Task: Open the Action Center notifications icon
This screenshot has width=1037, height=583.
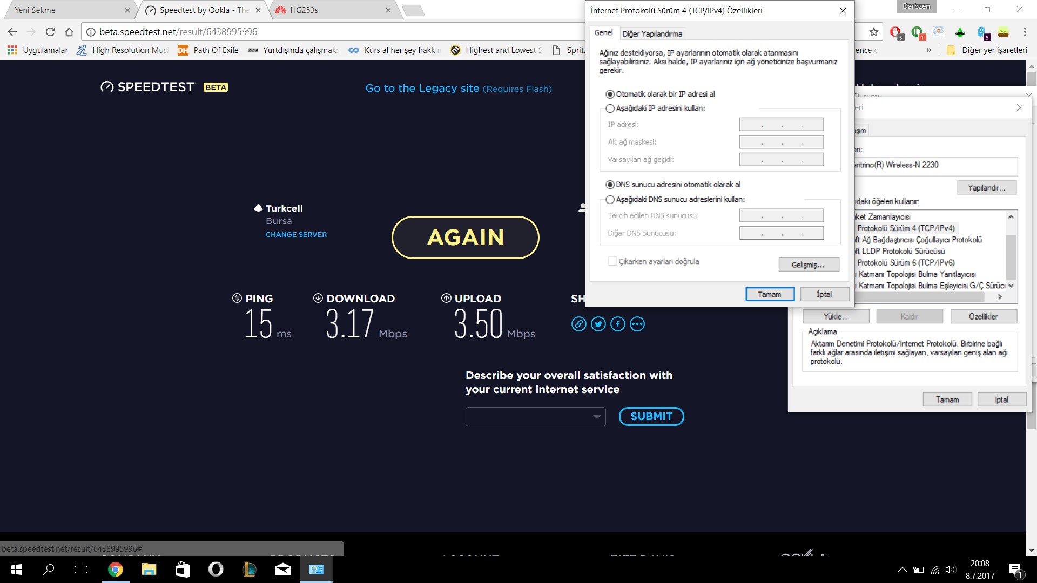Action: 1016,570
